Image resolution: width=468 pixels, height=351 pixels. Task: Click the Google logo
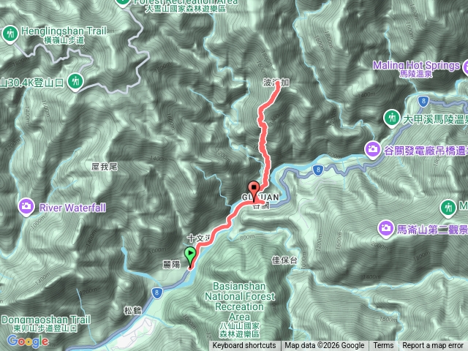(x=28, y=341)
